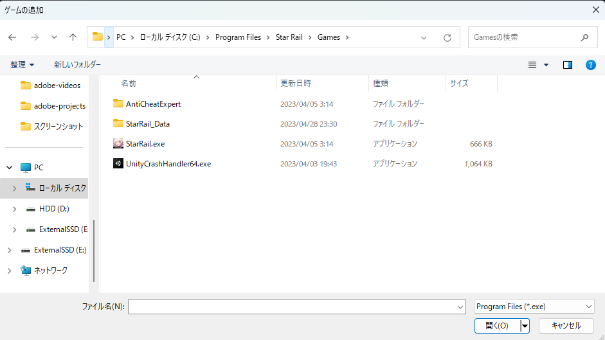Click the folder icon in address bar
This screenshot has width=605, height=340.
click(98, 37)
